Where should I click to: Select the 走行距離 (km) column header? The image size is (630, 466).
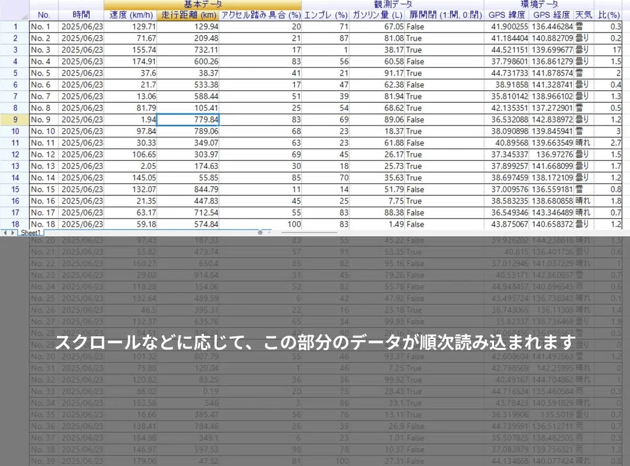[187, 15]
